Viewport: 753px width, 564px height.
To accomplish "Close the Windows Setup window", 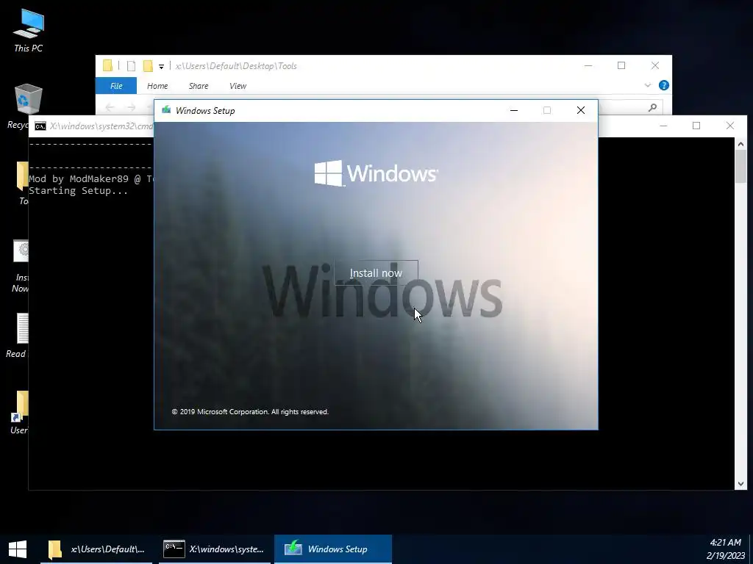I will point(581,110).
